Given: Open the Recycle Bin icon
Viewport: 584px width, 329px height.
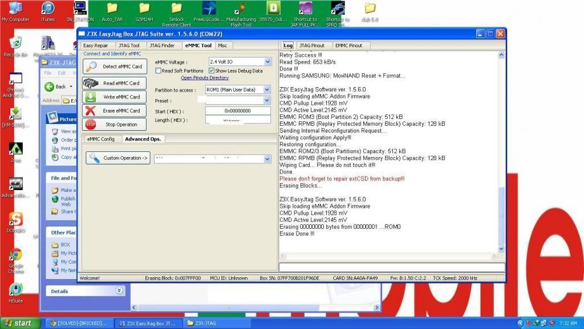Looking at the screenshot, I should click(15, 47).
